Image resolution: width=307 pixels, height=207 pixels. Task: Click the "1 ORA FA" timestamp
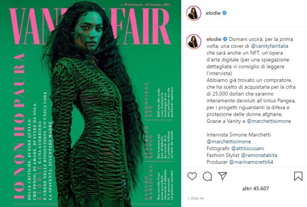click(196, 199)
